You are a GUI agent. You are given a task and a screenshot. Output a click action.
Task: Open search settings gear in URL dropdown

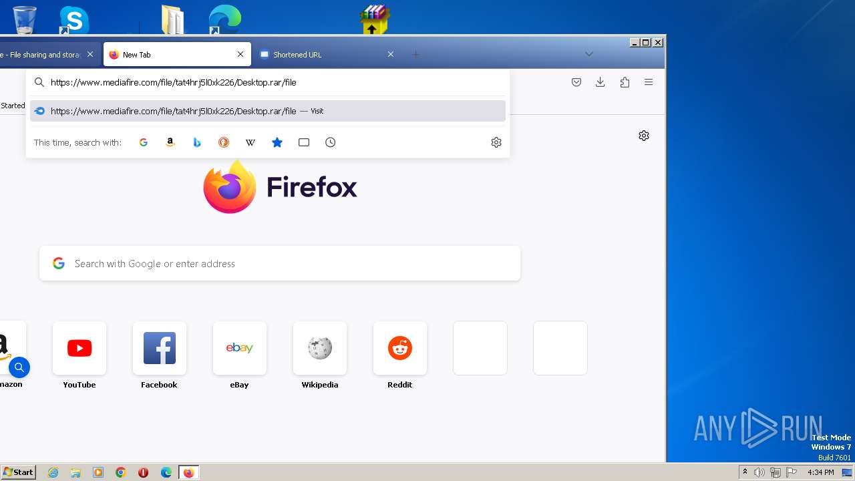click(x=496, y=142)
